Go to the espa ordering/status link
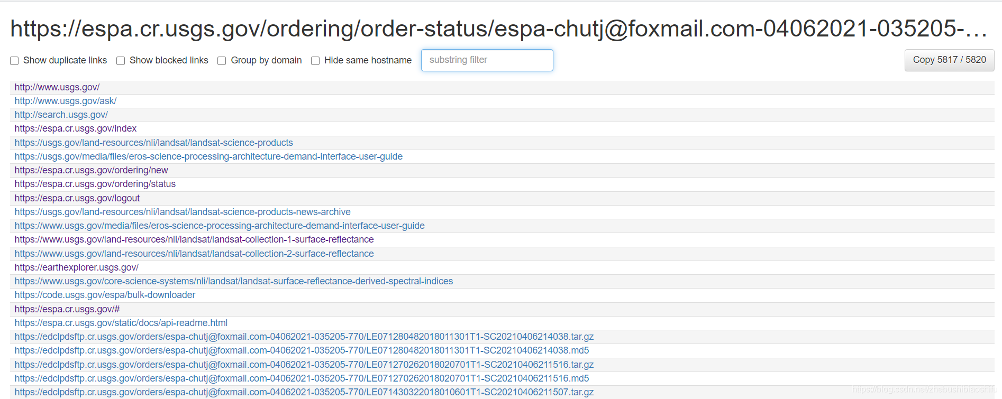Screen dimensions: 1002x399 [95, 184]
